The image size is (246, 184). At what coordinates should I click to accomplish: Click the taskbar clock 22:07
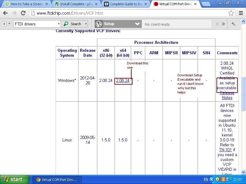(x=237, y=179)
